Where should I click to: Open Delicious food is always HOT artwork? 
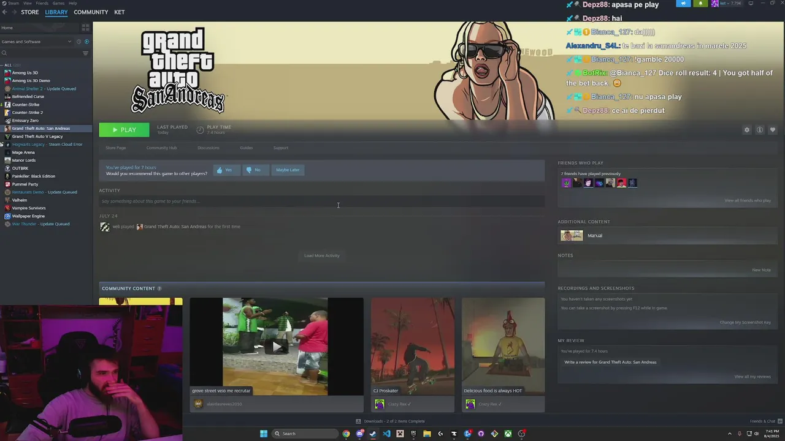(x=503, y=347)
